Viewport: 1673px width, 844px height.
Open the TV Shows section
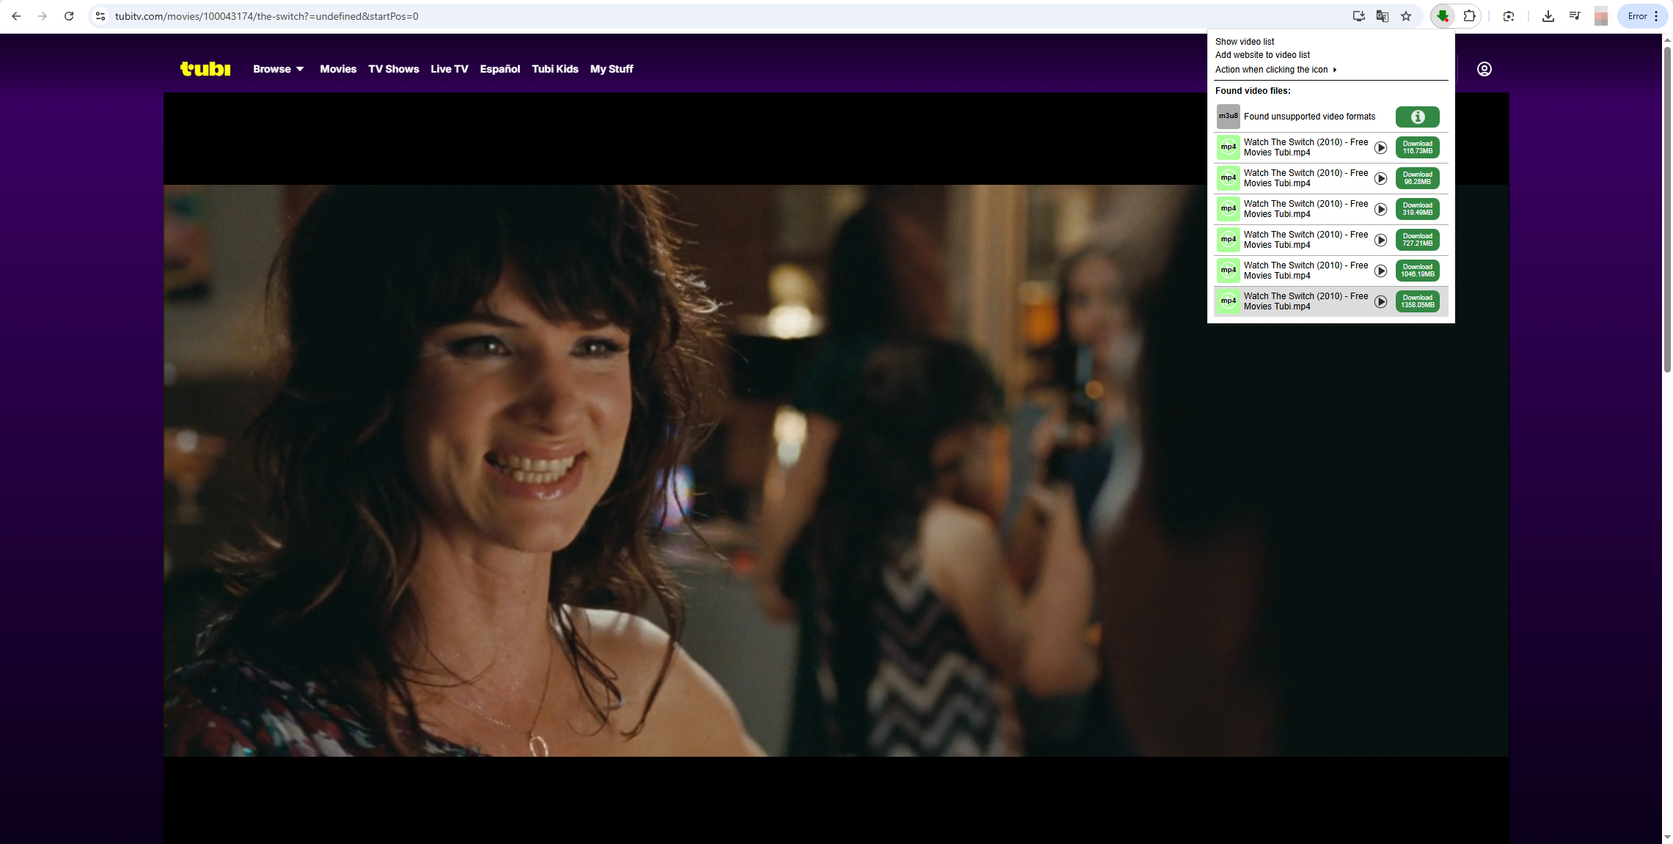394,69
